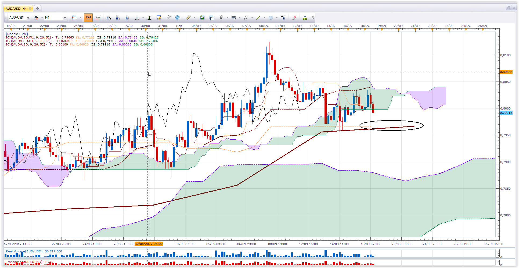The height and width of the screenshot is (268, 519).
Task: Expand the chart type dropdown arrow
Action: (80, 18)
